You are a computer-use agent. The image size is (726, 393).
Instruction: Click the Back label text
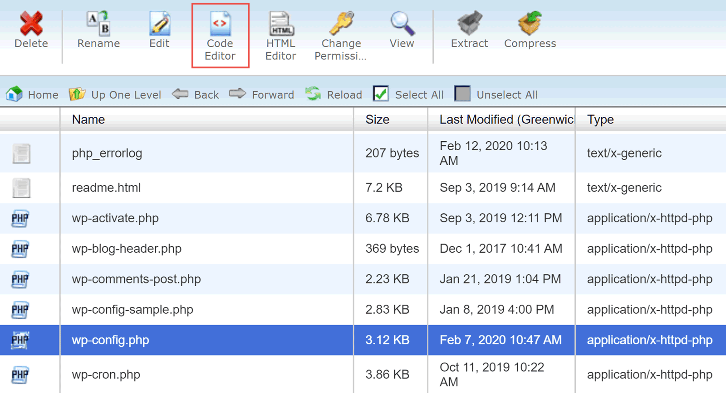tap(206, 95)
